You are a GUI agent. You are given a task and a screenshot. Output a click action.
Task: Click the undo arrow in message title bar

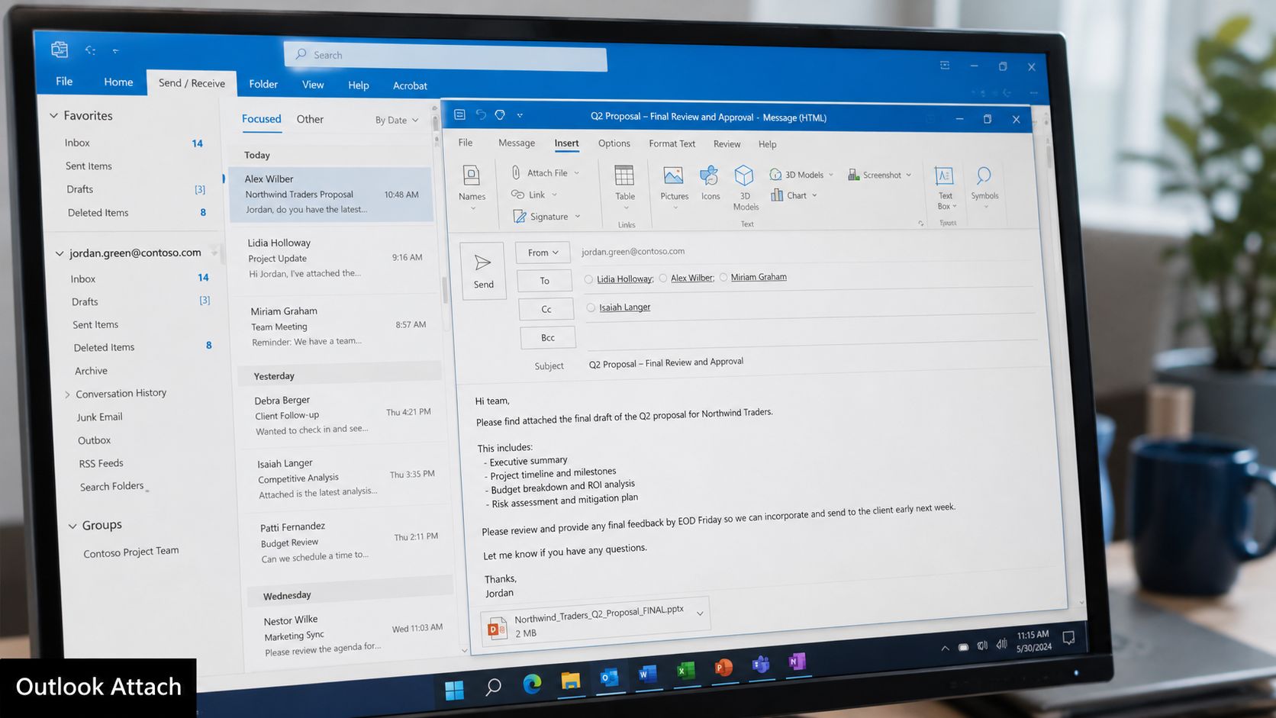tap(481, 114)
